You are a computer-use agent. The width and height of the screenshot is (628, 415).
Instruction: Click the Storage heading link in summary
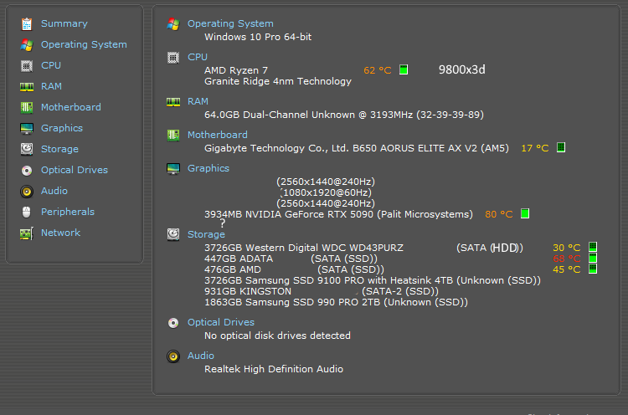point(206,234)
